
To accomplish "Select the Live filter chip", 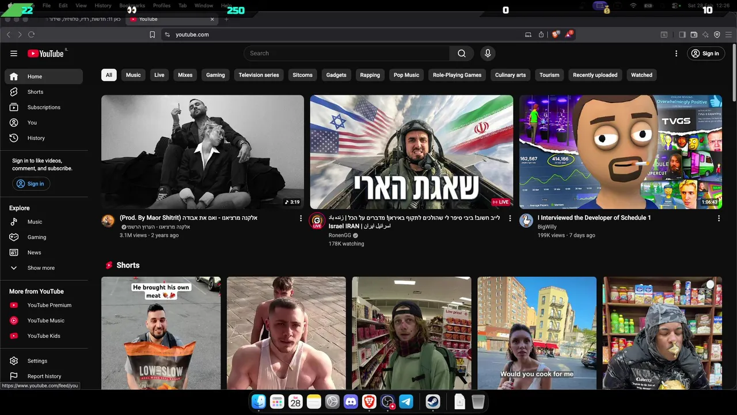I will [159, 75].
